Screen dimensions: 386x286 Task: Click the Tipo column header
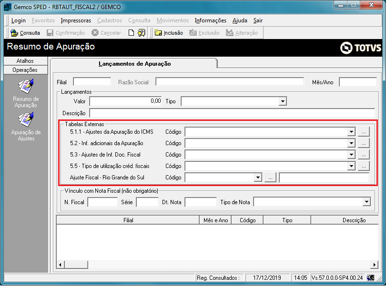tap(287, 220)
